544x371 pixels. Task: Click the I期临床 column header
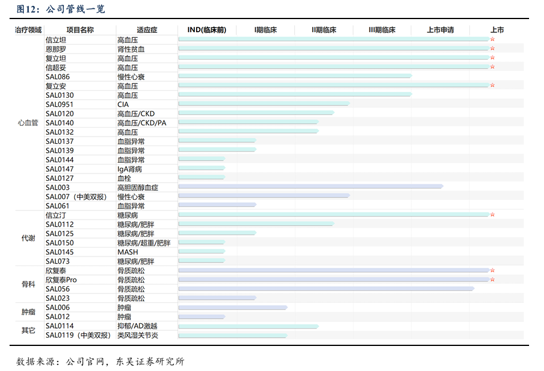coord(265,30)
